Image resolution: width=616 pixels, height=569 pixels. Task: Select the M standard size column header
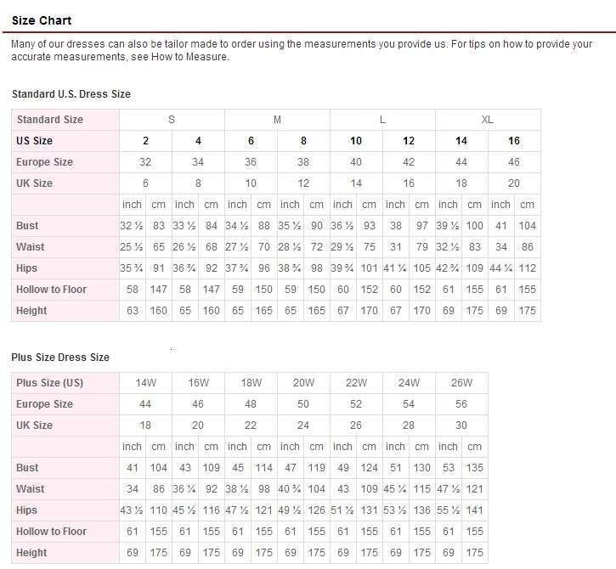277,120
